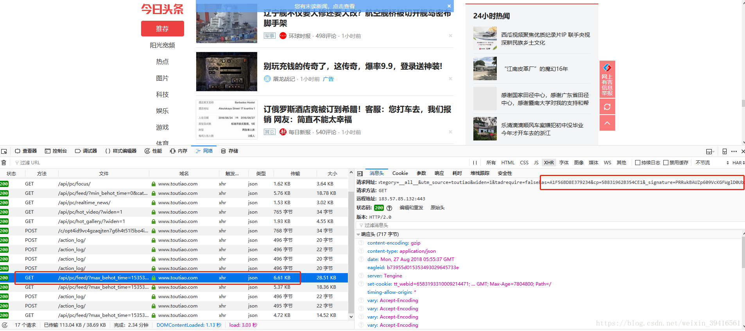
Task: Collapse the 响应头 response headers section
Action: tap(358, 234)
